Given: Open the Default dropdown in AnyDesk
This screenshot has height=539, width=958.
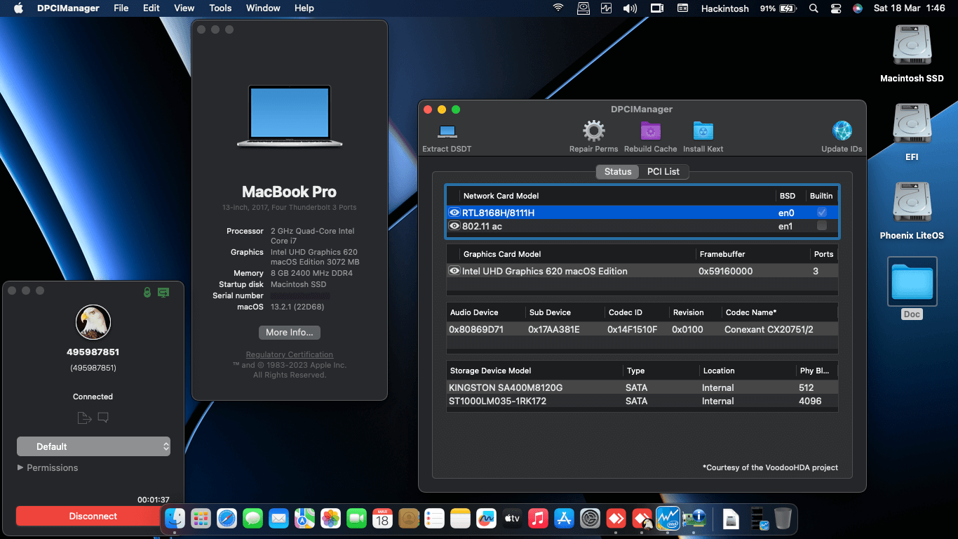Looking at the screenshot, I should (x=93, y=446).
